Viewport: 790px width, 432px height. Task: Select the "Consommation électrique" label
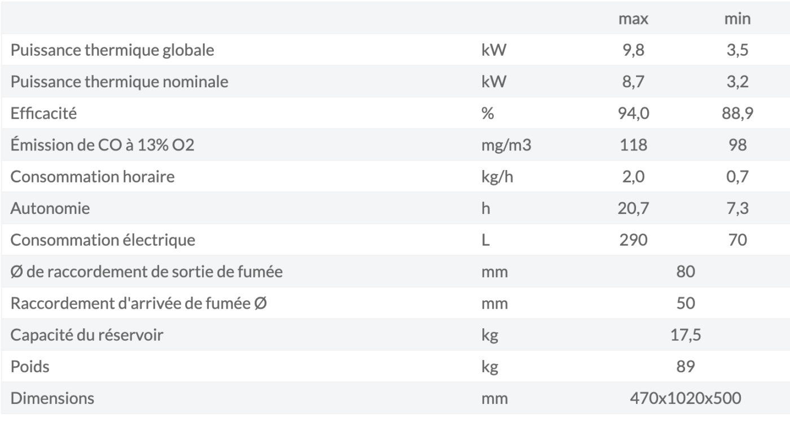tap(103, 241)
